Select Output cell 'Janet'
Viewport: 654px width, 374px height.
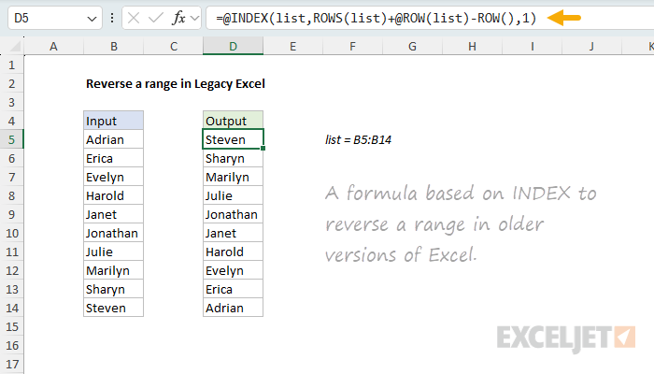point(234,233)
